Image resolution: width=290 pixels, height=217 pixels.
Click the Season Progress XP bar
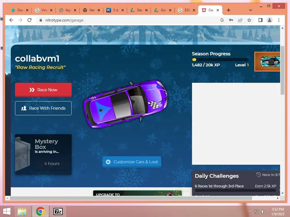pos(220,60)
